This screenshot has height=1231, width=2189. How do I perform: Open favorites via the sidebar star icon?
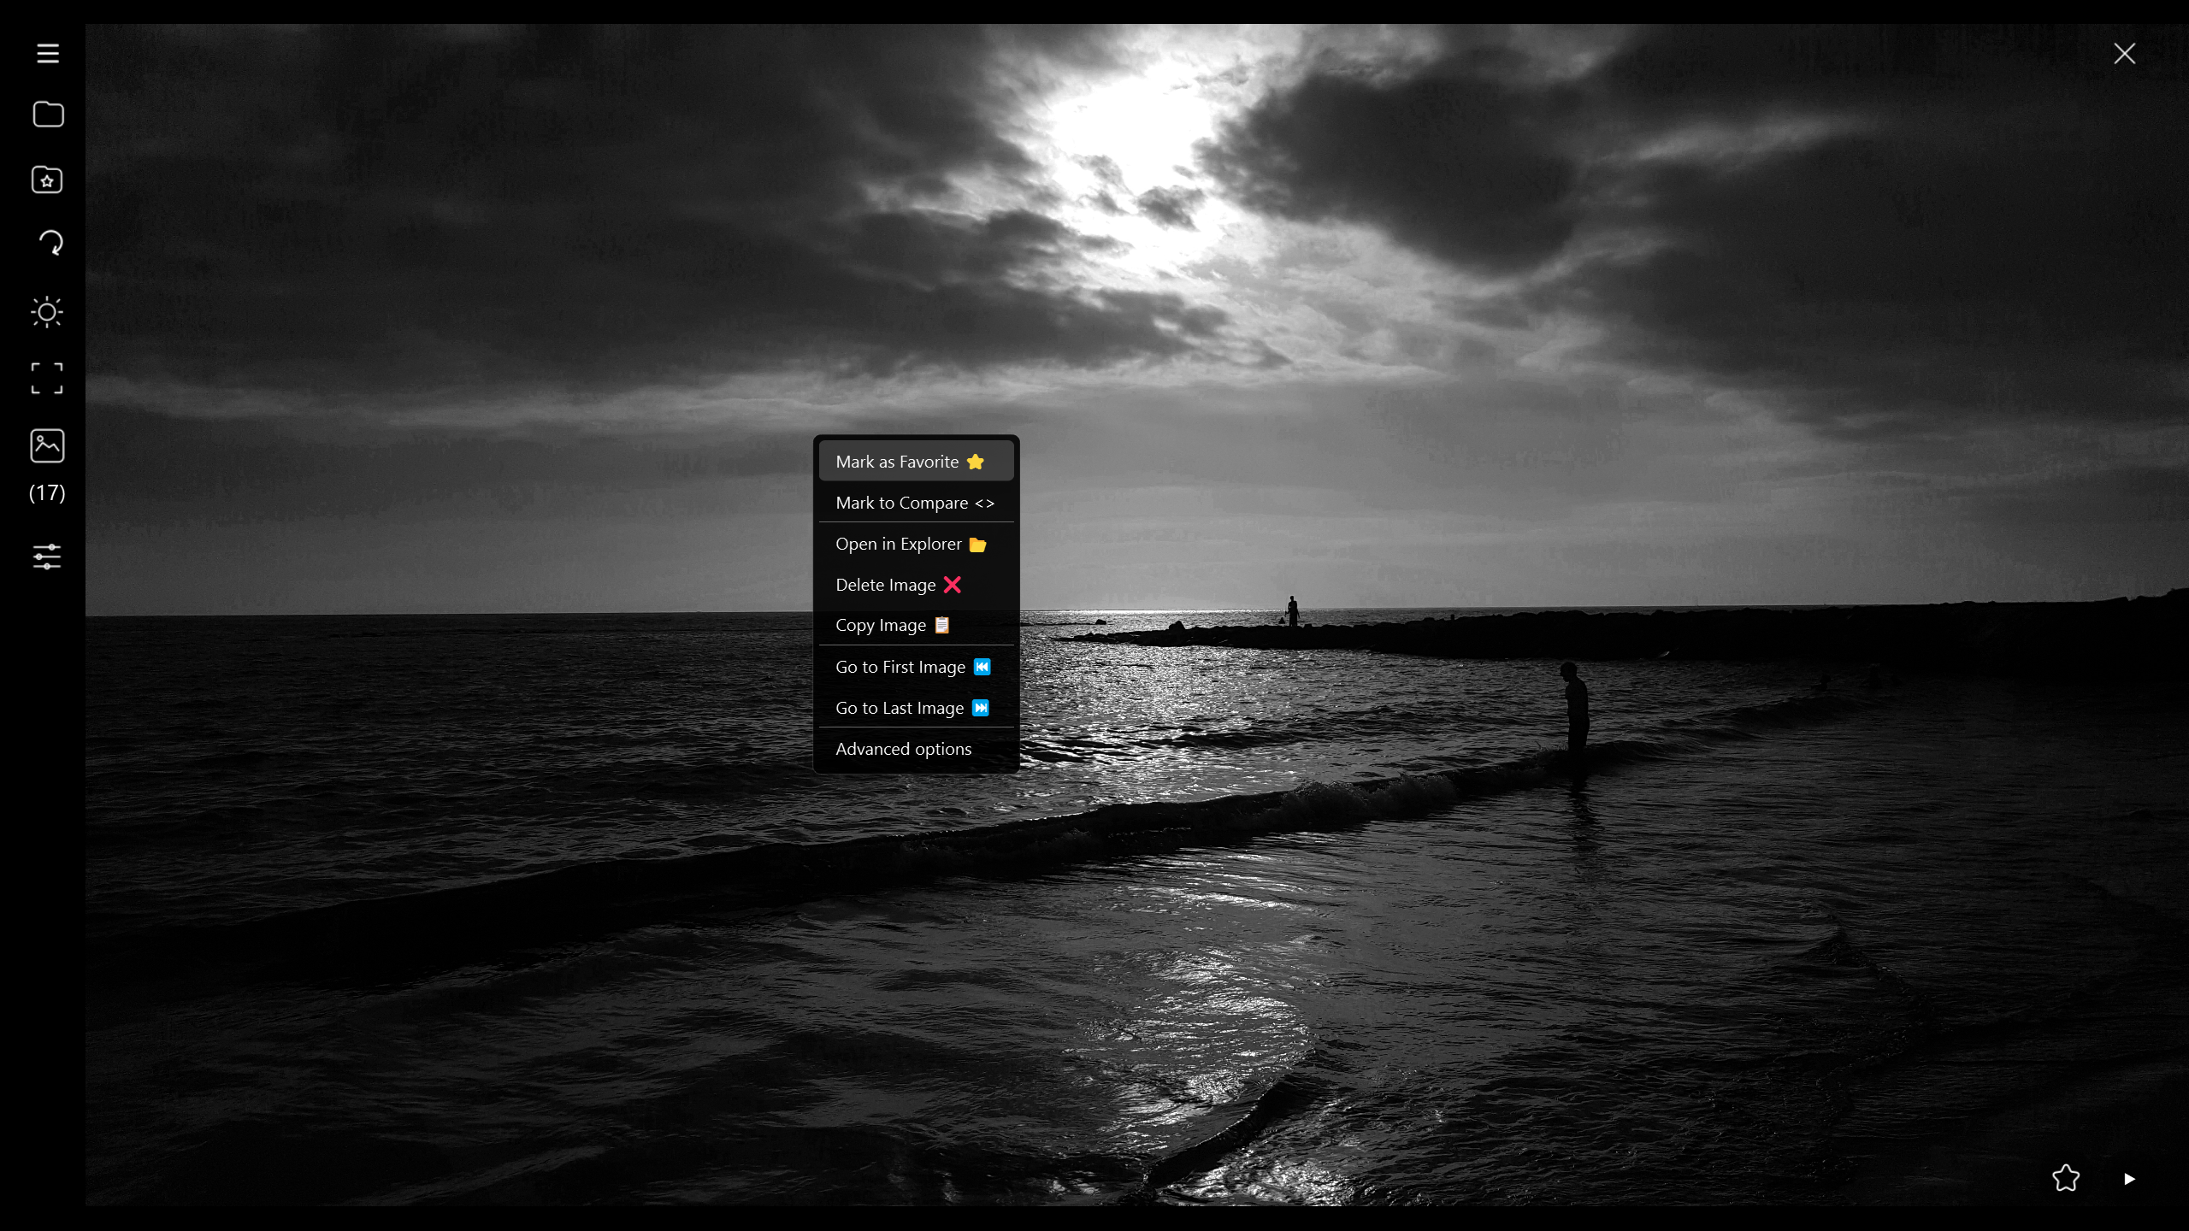[x=47, y=180]
